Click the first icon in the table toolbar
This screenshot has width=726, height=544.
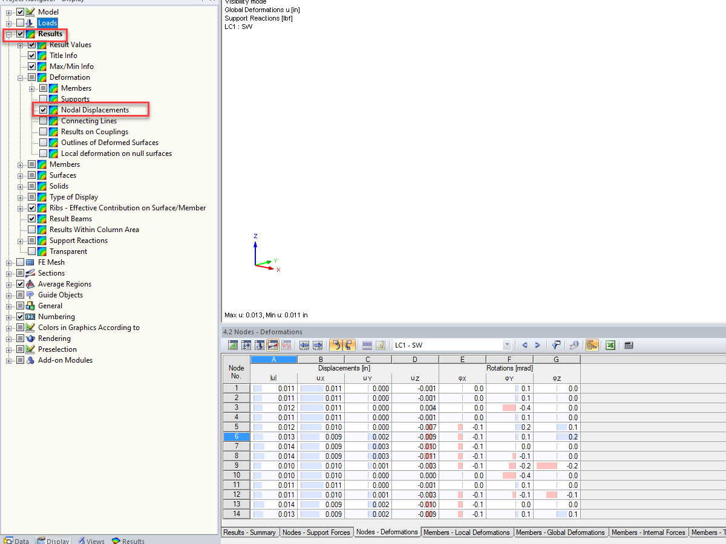click(233, 345)
